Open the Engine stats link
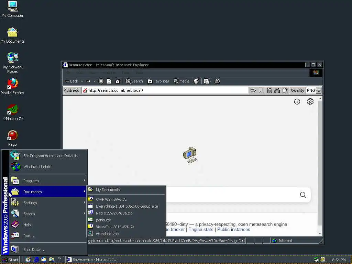 point(201,229)
